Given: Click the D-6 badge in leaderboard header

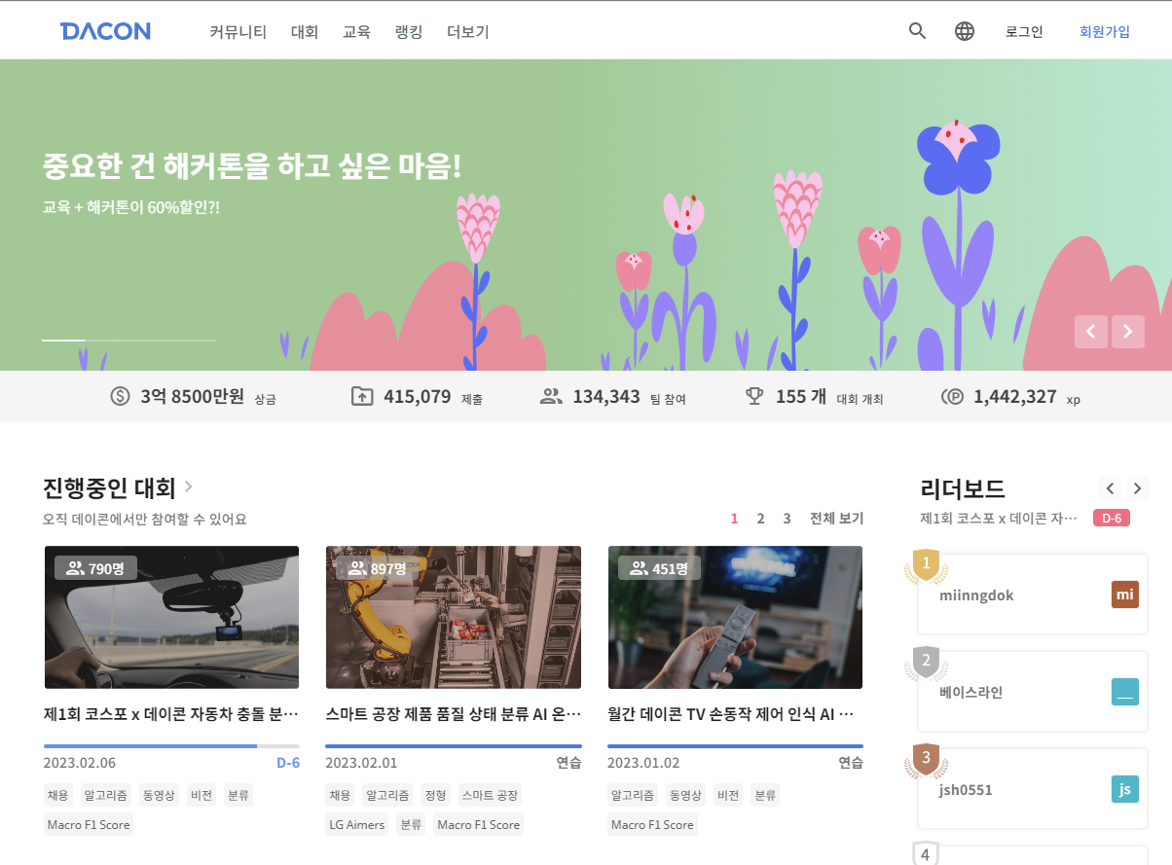Looking at the screenshot, I should tap(1112, 518).
